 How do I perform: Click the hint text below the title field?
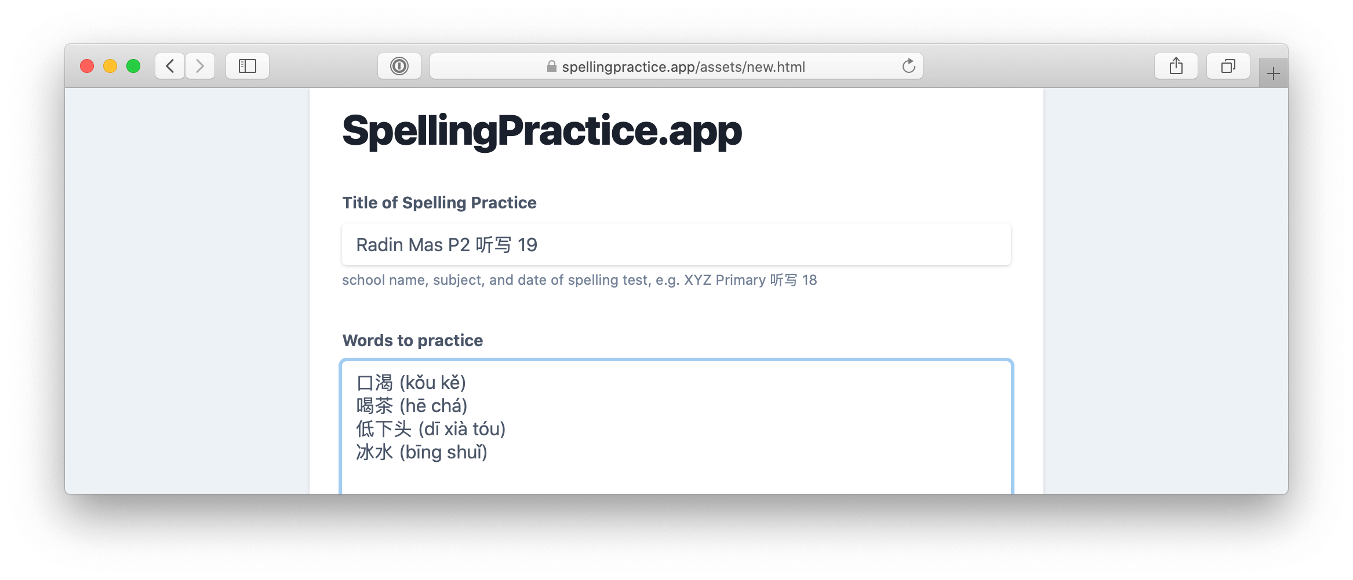[579, 280]
